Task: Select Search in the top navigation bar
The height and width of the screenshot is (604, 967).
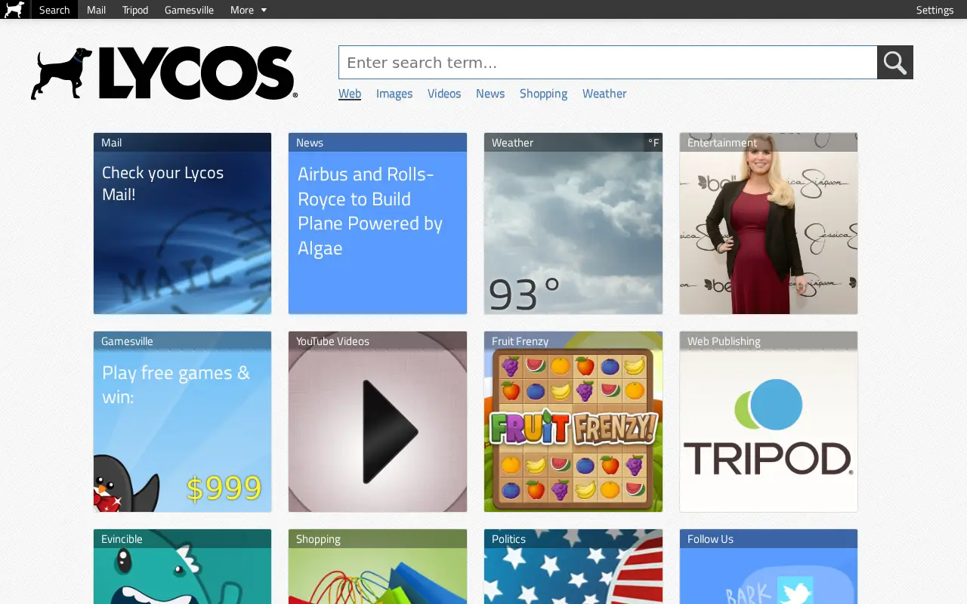Action: (54, 10)
